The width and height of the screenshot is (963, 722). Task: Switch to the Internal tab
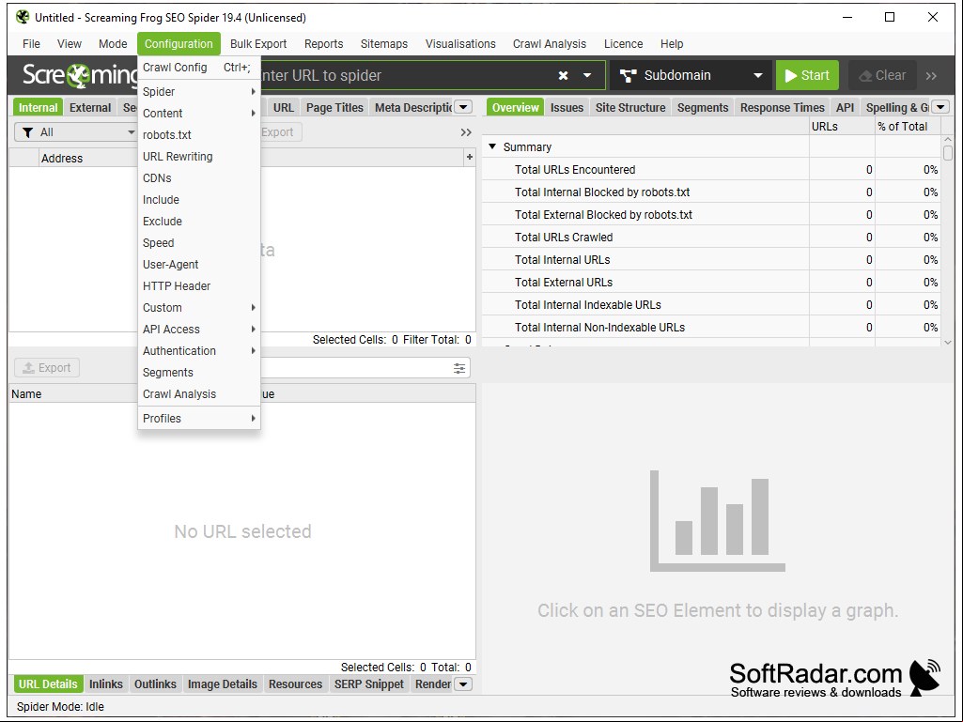click(39, 107)
